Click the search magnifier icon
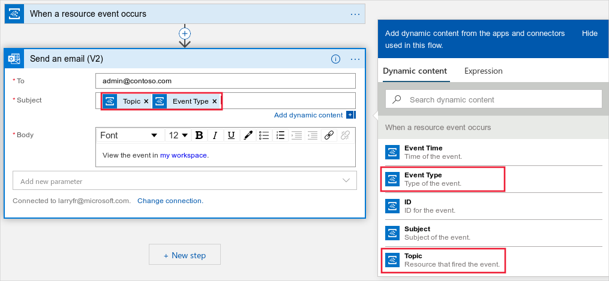This screenshot has width=609, height=281. tap(397, 99)
